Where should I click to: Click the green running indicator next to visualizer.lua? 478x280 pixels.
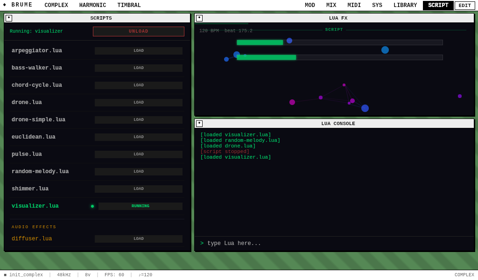point(92,206)
